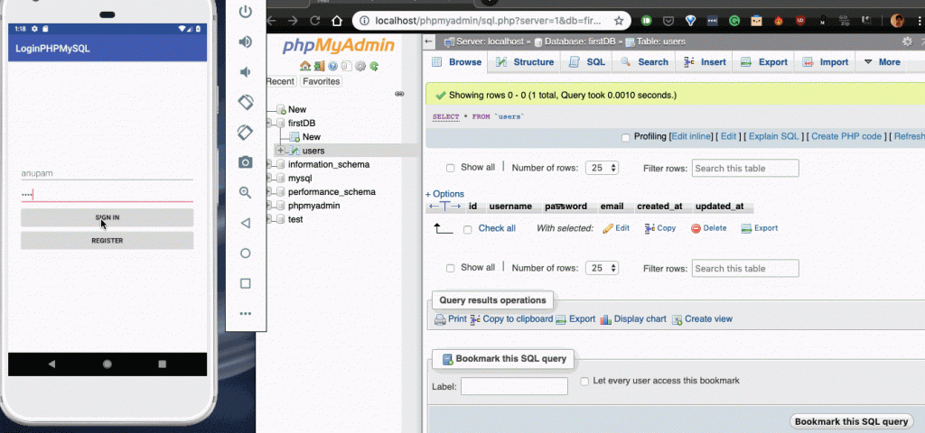Screen dimensions: 925x433
Task: Open the Browse tab
Action: pyautogui.click(x=457, y=62)
